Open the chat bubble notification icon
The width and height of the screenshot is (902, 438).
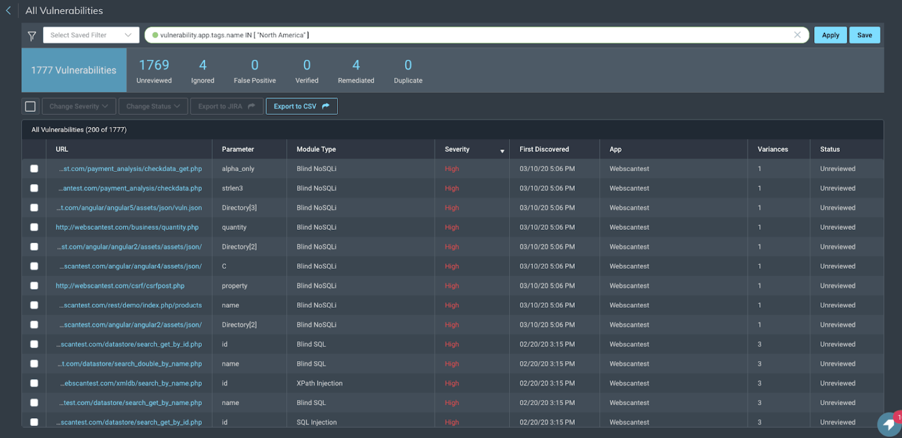[889, 424]
